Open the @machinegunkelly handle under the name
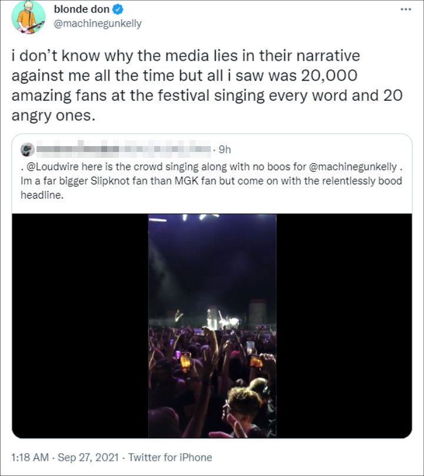424x476 pixels. pos(97,24)
